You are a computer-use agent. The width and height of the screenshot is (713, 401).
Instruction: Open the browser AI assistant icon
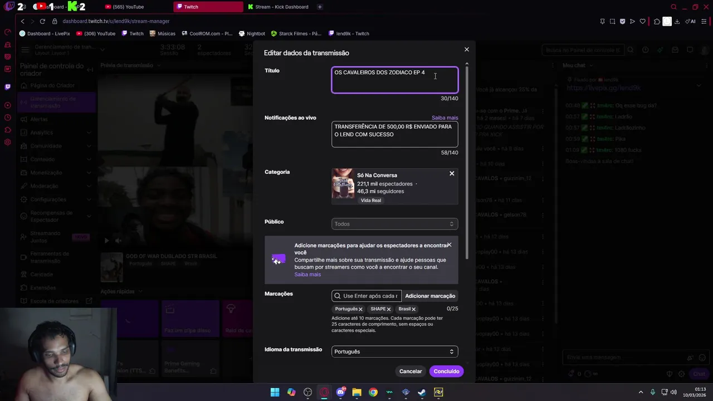[690, 21]
